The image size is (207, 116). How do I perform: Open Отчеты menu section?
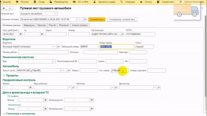click(146, 2)
